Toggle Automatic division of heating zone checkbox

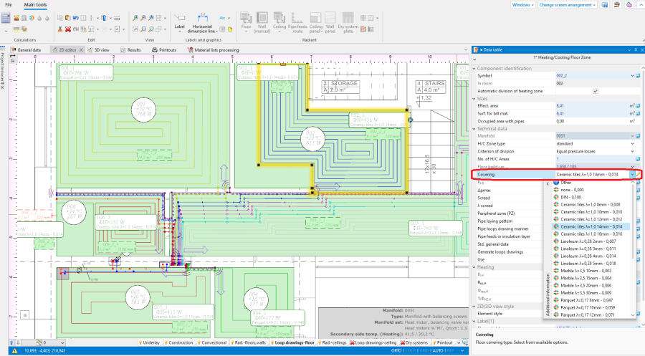tap(596, 91)
